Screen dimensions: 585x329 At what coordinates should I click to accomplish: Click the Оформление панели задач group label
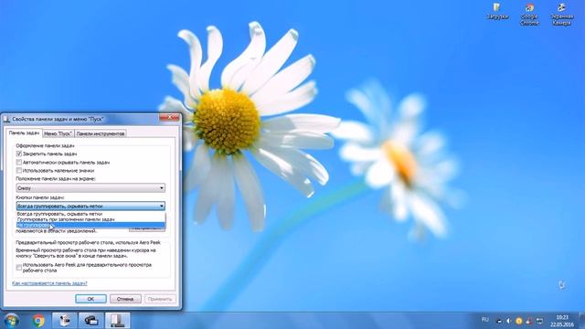click(x=45, y=146)
